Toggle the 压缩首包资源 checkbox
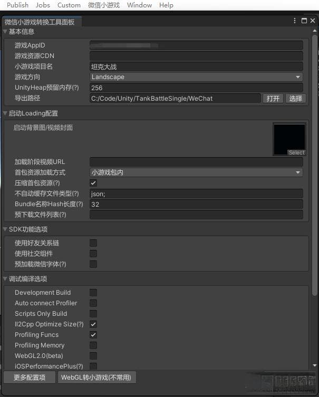The width and height of the screenshot is (319, 397). point(93,183)
